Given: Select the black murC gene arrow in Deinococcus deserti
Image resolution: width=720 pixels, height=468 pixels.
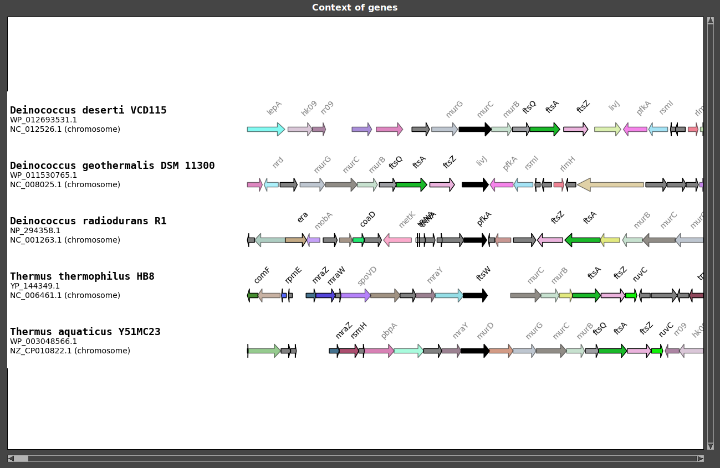Looking at the screenshot, I should click(x=474, y=129).
